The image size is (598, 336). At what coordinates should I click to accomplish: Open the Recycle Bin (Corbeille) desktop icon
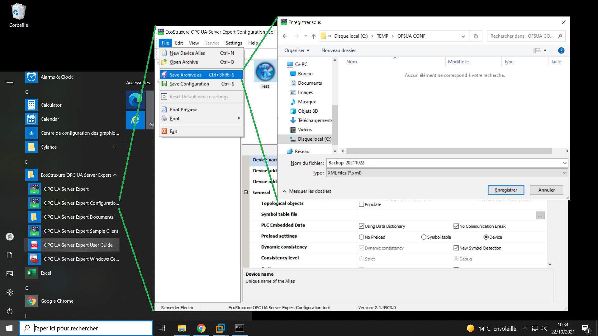(18, 16)
